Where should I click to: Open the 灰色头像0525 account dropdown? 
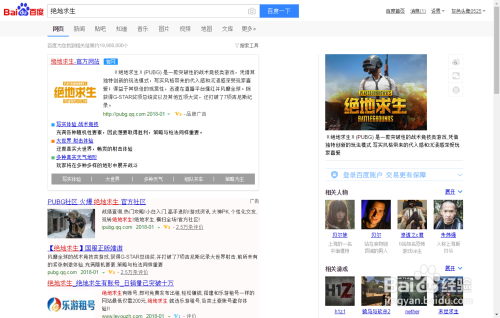468,11
